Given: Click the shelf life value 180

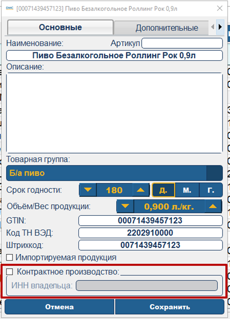Looking at the screenshot, I should (114, 190).
